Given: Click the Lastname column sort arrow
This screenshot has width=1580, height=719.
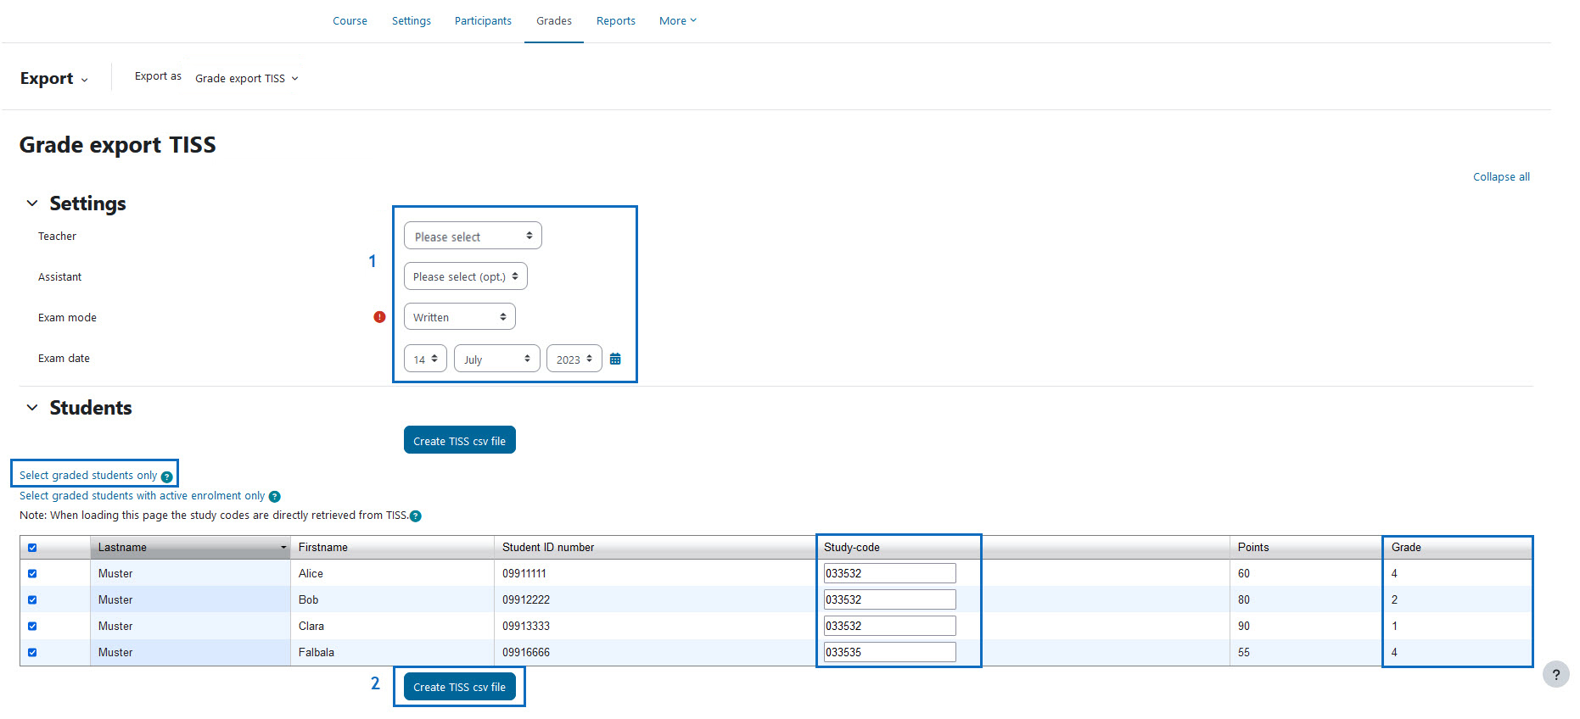Looking at the screenshot, I should click(x=283, y=548).
